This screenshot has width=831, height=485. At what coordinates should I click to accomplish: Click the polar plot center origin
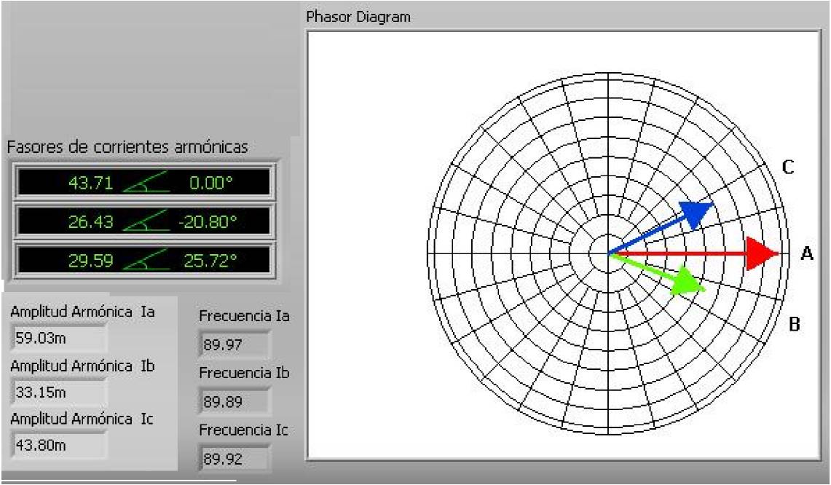[x=608, y=253]
